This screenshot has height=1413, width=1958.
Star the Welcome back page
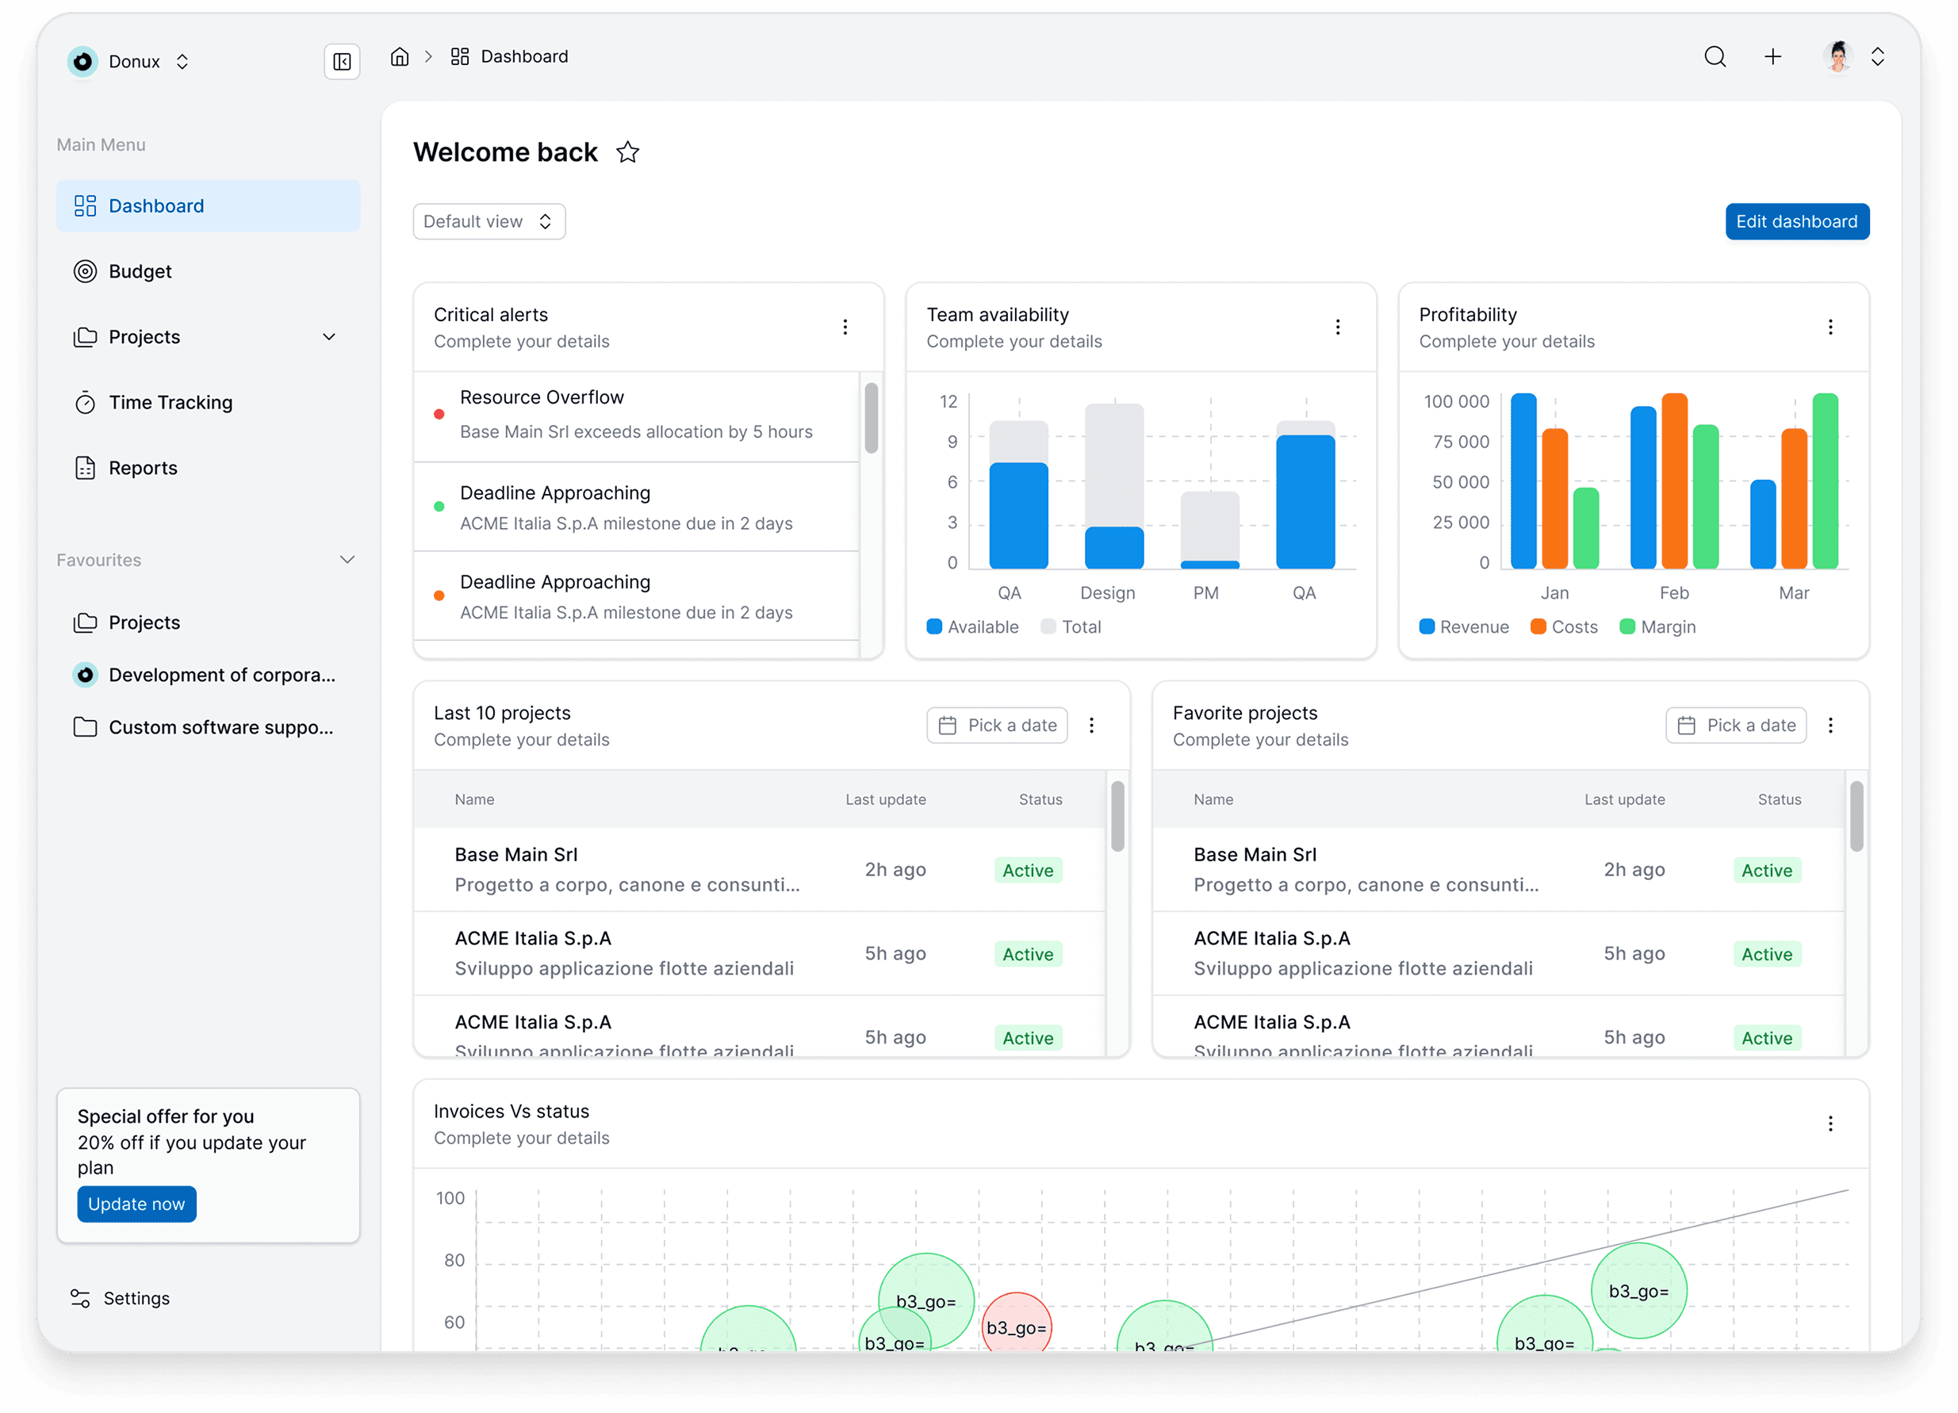[x=627, y=153]
